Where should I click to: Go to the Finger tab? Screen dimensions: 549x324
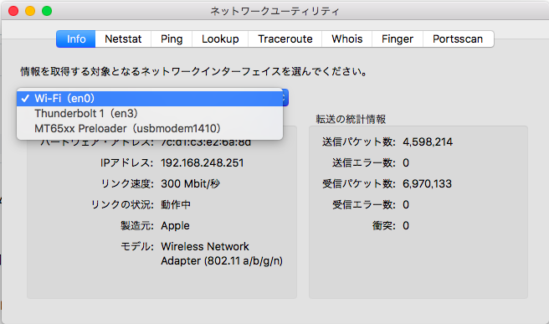pyautogui.click(x=398, y=39)
